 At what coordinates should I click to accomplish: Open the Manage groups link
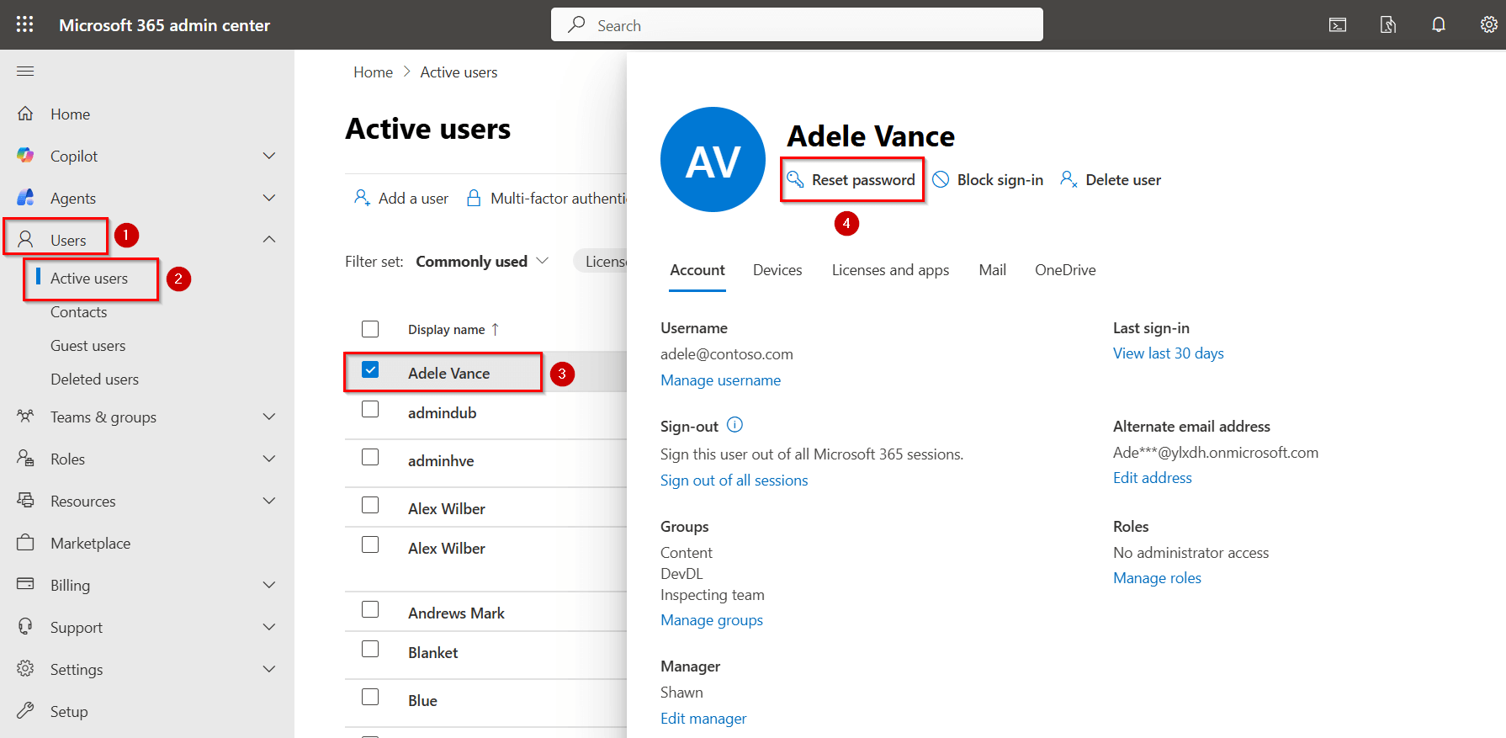712,620
